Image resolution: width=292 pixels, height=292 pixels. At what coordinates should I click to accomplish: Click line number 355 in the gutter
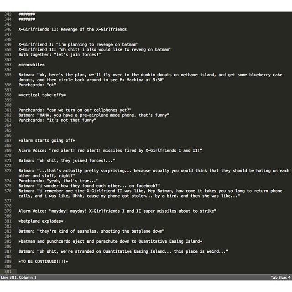(x=8, y=74)
